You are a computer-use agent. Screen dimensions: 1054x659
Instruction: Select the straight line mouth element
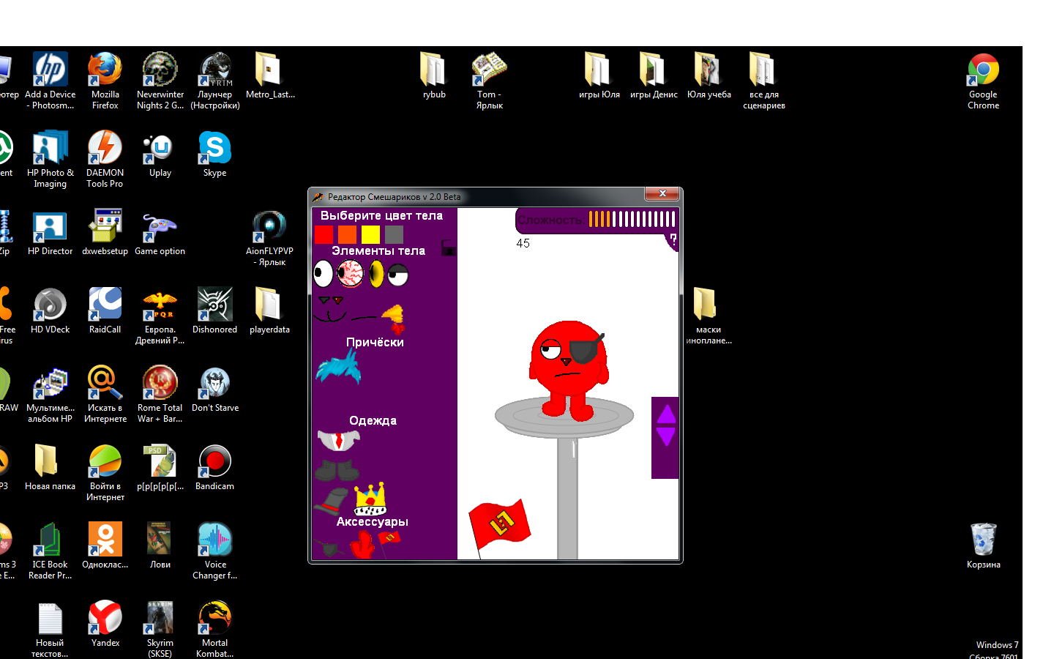[364, 318]
